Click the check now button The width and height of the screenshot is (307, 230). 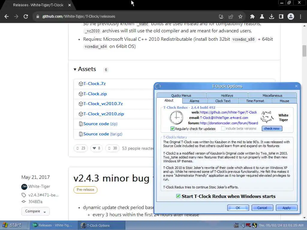point(272,128)
